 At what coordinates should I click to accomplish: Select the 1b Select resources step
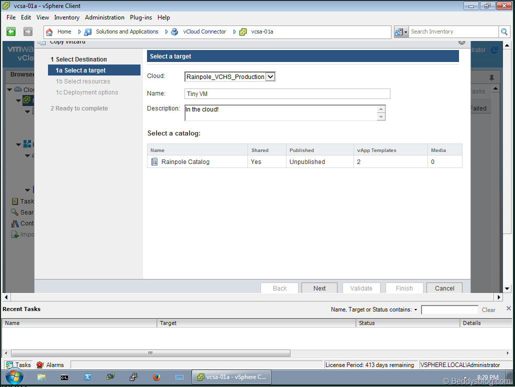83,81
